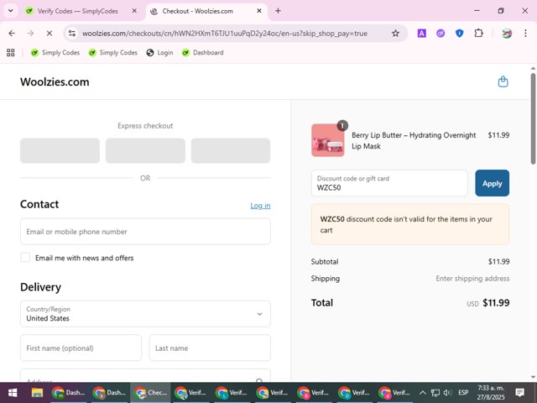Check Email me with news and offers

tap(25, 258)
